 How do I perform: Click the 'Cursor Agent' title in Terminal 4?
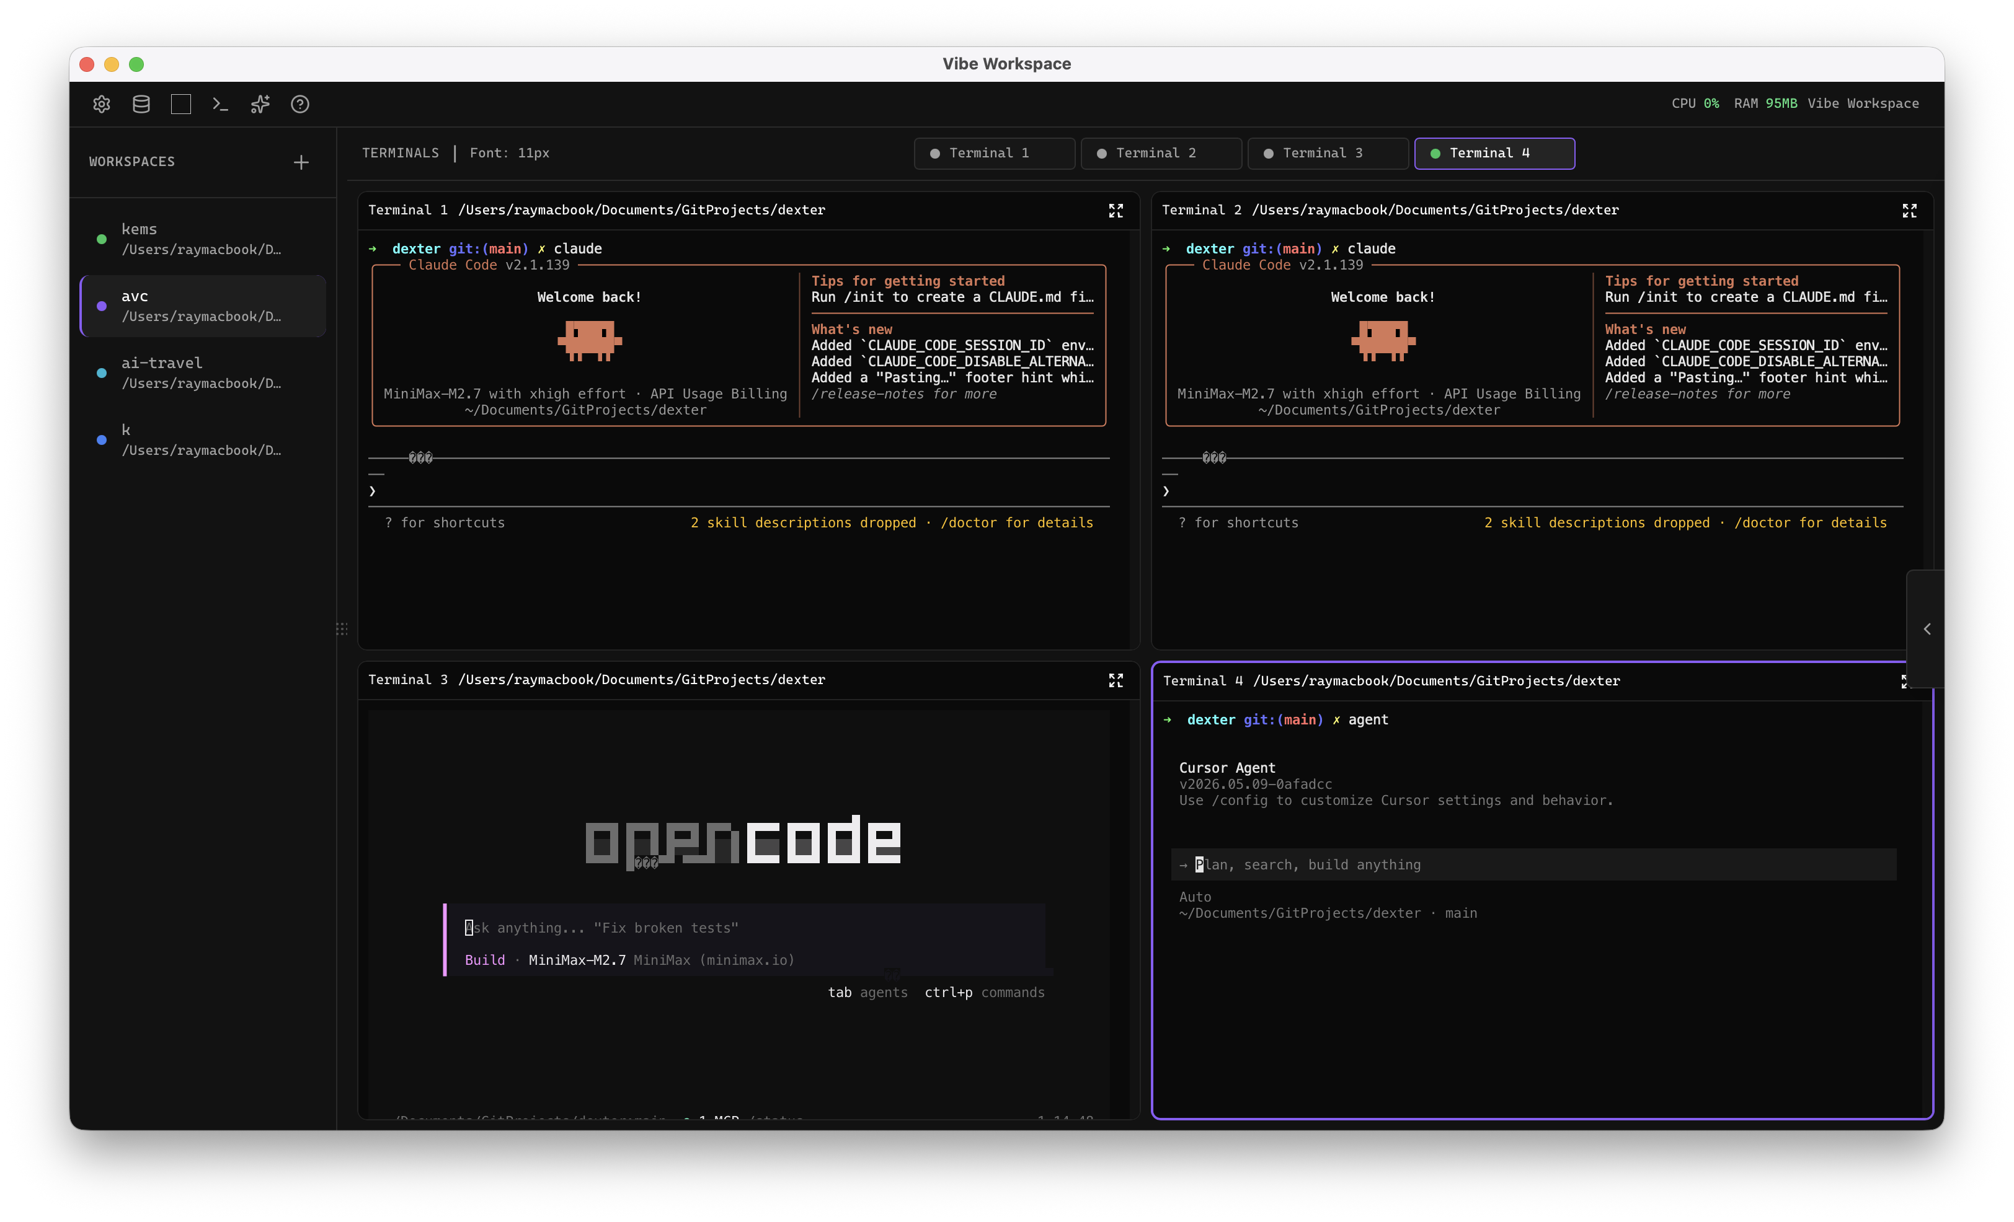pos(1227,768)
